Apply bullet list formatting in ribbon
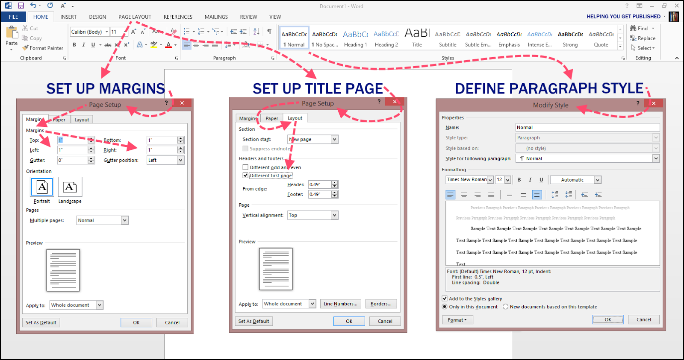 187,31
